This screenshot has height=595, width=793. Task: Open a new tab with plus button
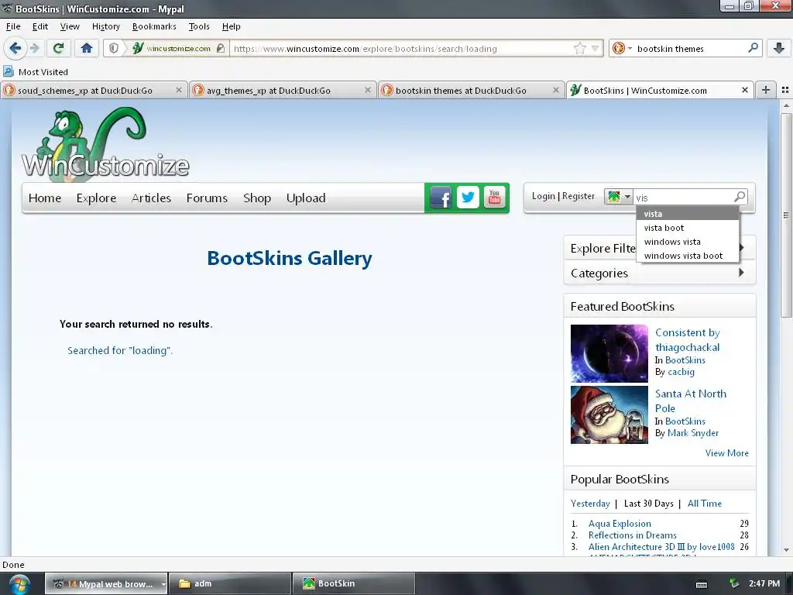(766, 90)
